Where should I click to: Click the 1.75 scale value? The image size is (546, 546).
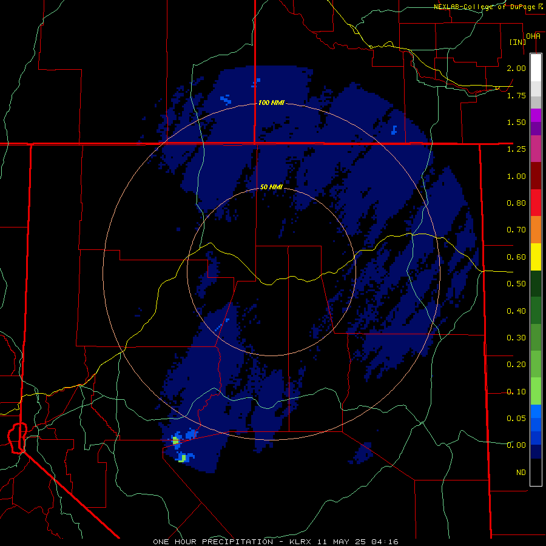click(x=516, y=95)
